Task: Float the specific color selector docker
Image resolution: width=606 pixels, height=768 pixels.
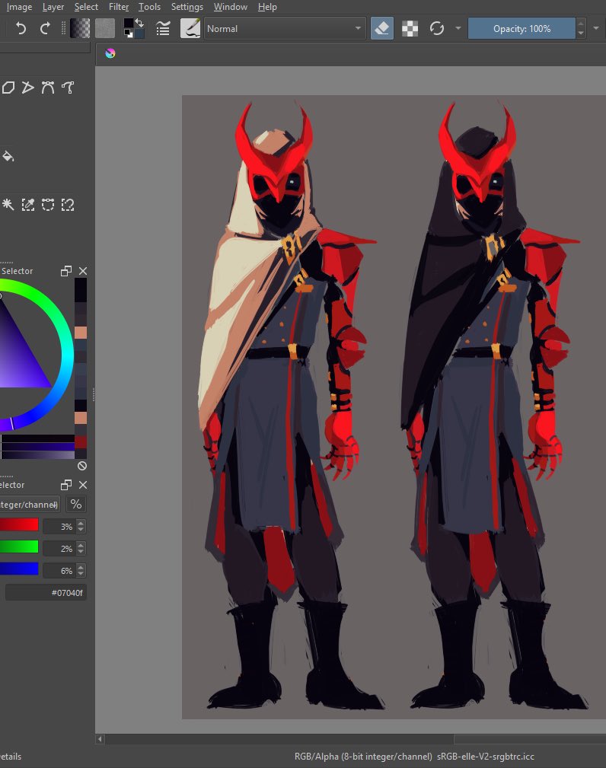Action: coord(66,485)
